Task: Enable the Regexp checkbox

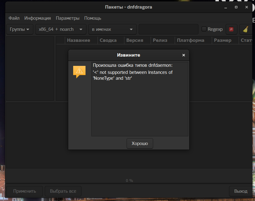Action: pos(204,29)
